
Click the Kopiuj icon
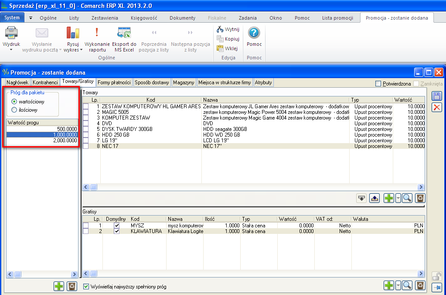[220, 39]
